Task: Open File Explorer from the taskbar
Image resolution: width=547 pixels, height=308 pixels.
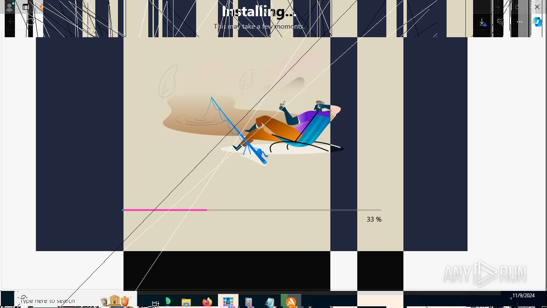Action: [186, 302]
